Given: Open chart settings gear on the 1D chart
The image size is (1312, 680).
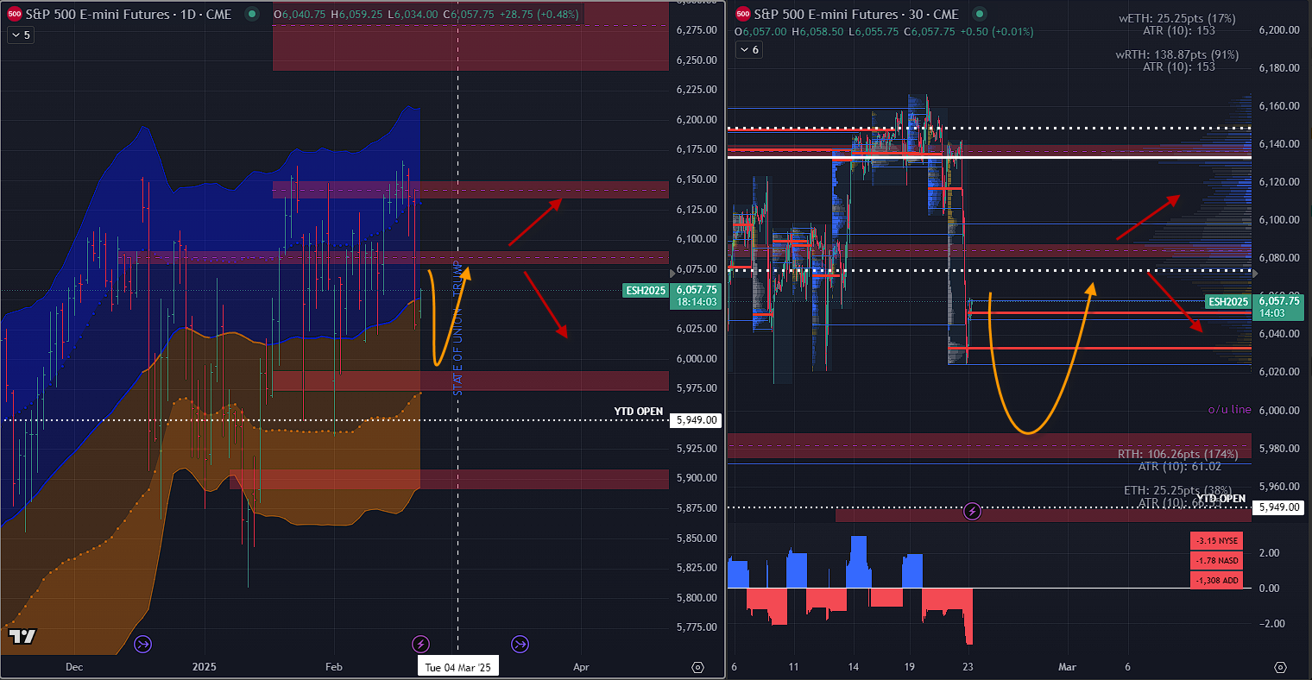Looking at the screenshot, I should pos(697,667).
